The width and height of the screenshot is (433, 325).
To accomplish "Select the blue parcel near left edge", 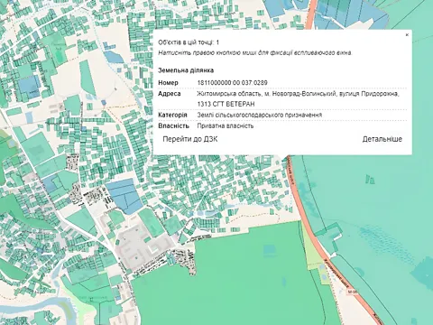I will coord(30,88).
